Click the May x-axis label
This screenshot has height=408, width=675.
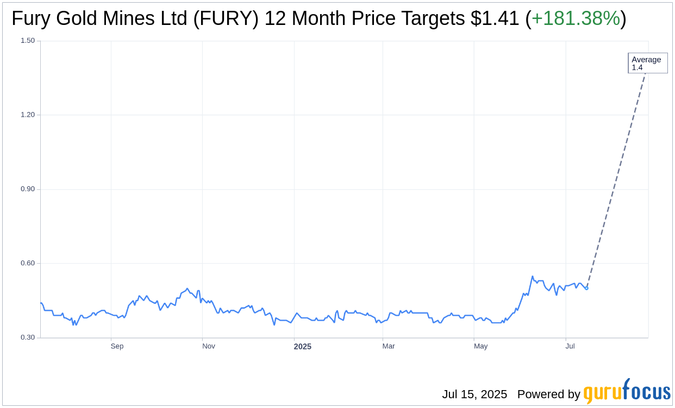[481, 346]
